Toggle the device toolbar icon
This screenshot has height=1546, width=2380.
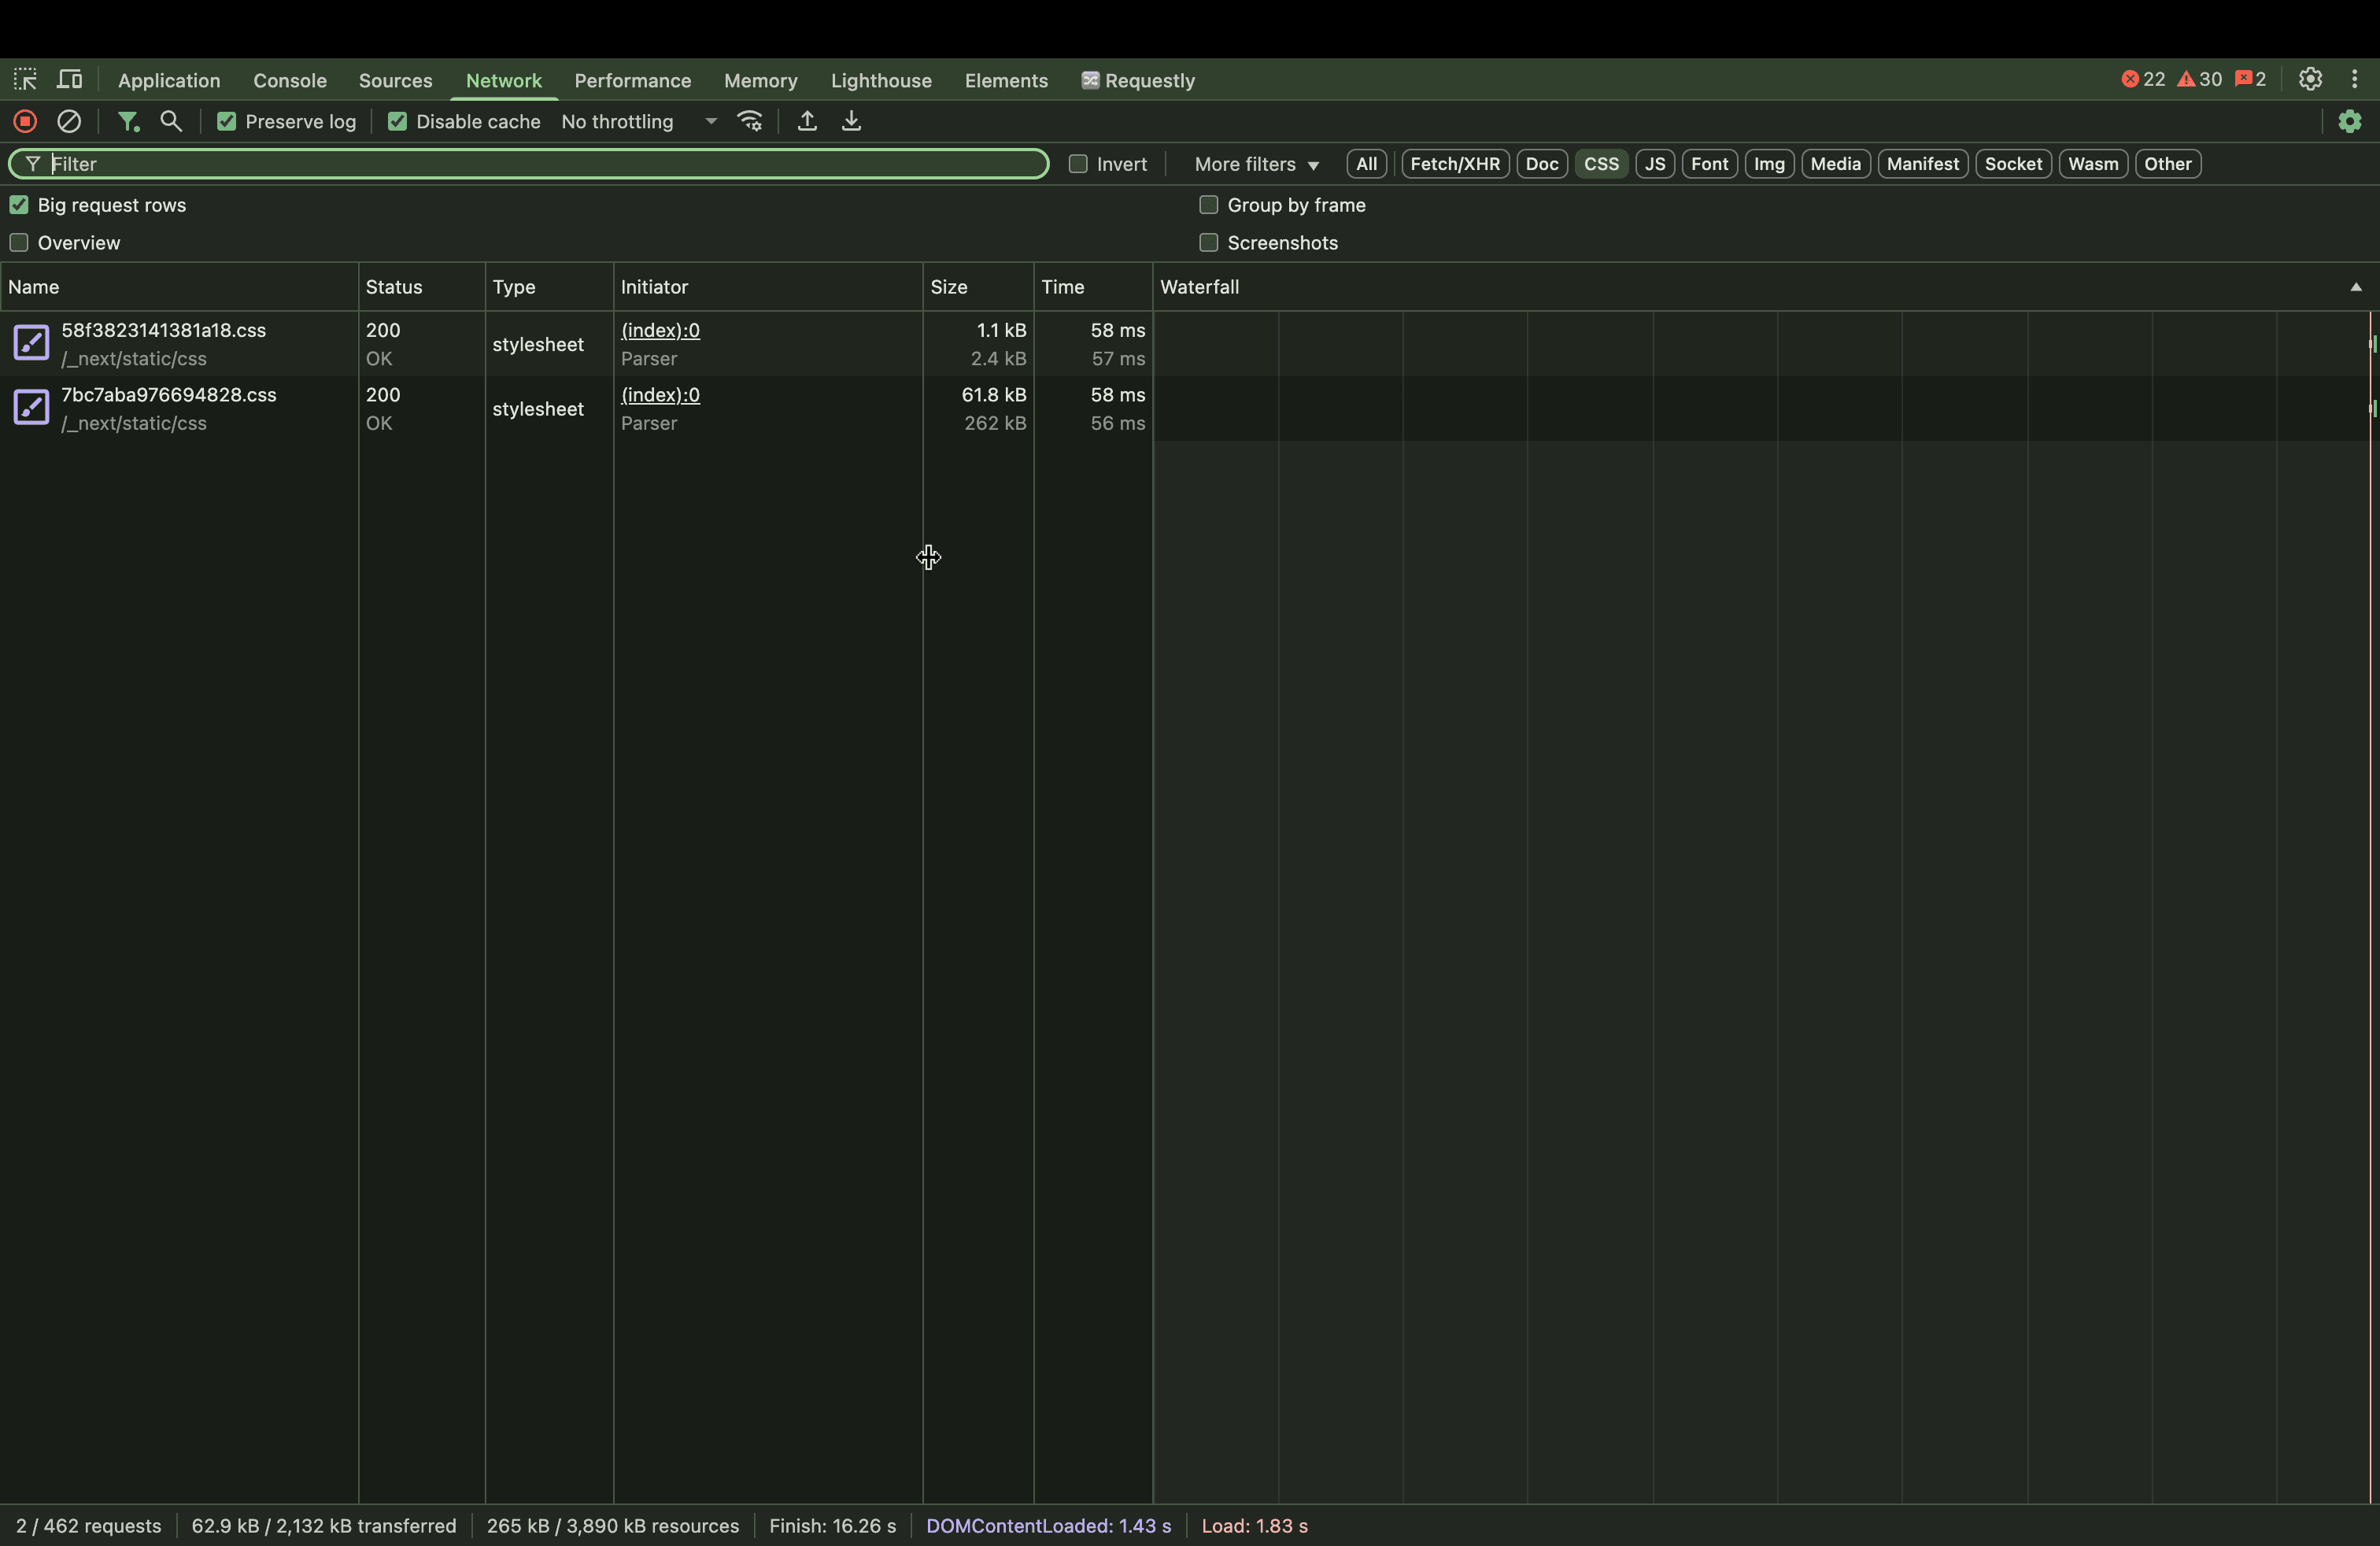pyautogui.click(x=69, y=80)
